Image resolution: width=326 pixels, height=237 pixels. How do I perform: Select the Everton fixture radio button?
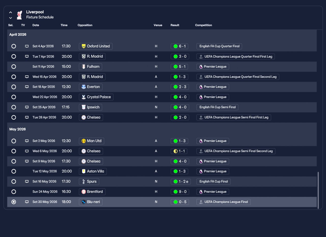point(14,87)
